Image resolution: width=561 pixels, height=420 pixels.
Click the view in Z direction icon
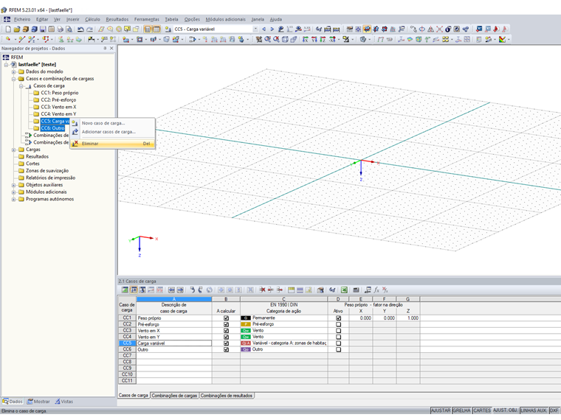(x=323, y=39)
